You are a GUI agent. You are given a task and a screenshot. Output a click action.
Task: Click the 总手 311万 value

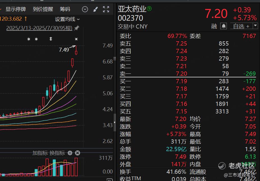[178, 142]
